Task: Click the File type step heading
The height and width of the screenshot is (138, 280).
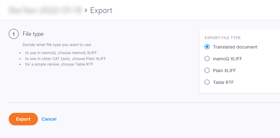Action: click(33, 34)
